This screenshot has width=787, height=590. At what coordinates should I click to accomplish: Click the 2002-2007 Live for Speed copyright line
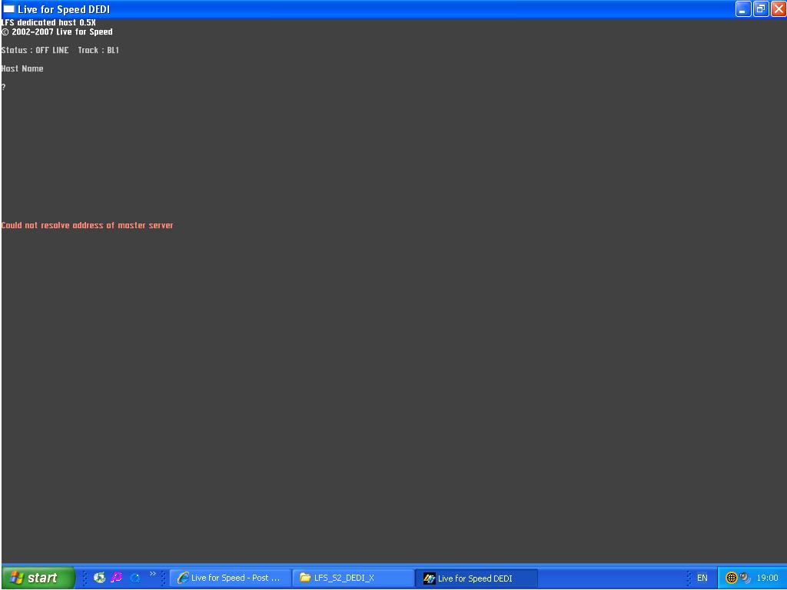57,32
